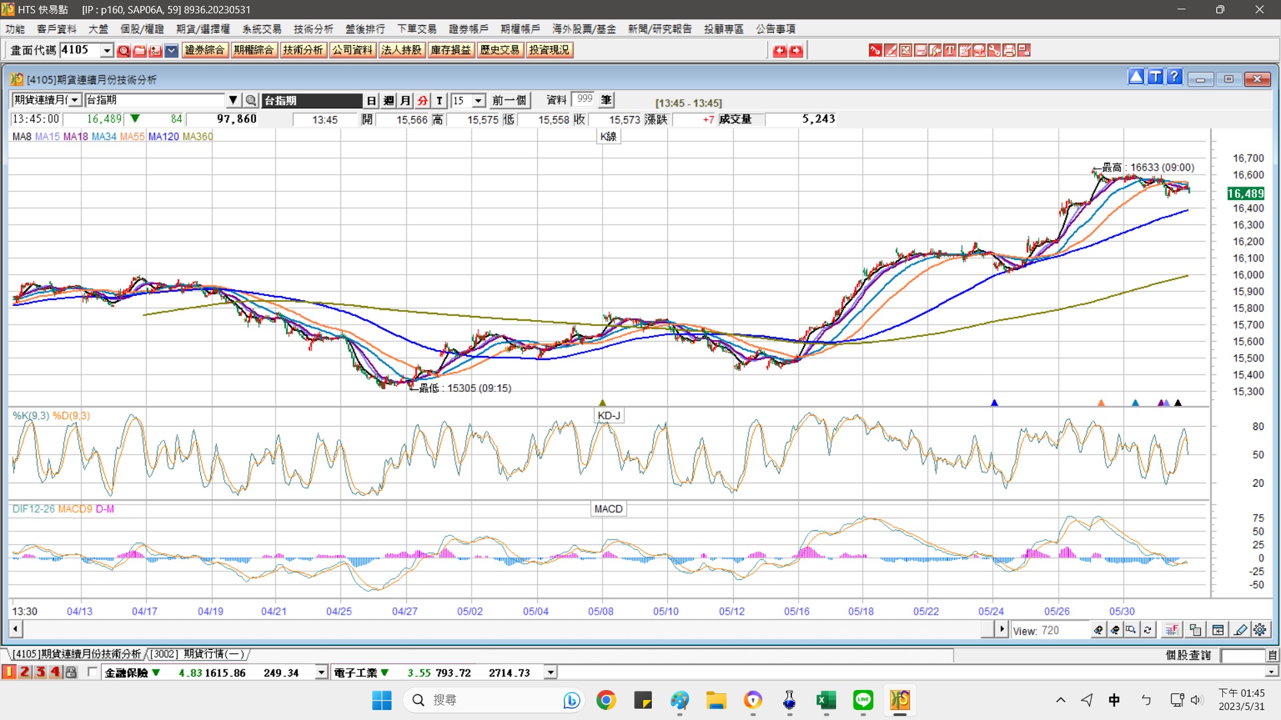This screenshot has height=720, width=1281.
Task: Open chart settings gear icon
Action: click(1260, 630)
